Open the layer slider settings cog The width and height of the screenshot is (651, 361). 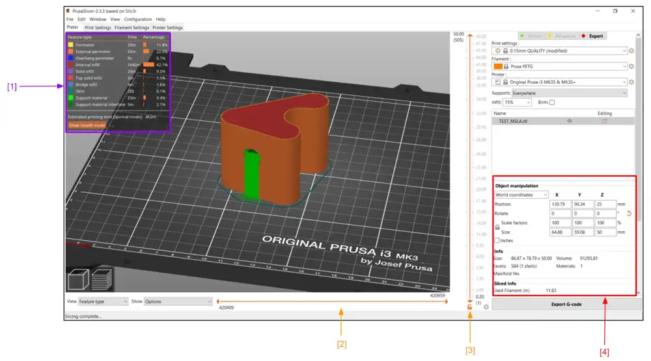click(486, 307)
